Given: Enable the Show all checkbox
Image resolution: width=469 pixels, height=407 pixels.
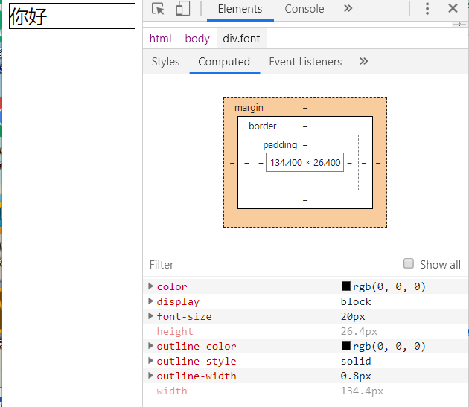Looking at the screenshot, I should click(x=408, y=263).
